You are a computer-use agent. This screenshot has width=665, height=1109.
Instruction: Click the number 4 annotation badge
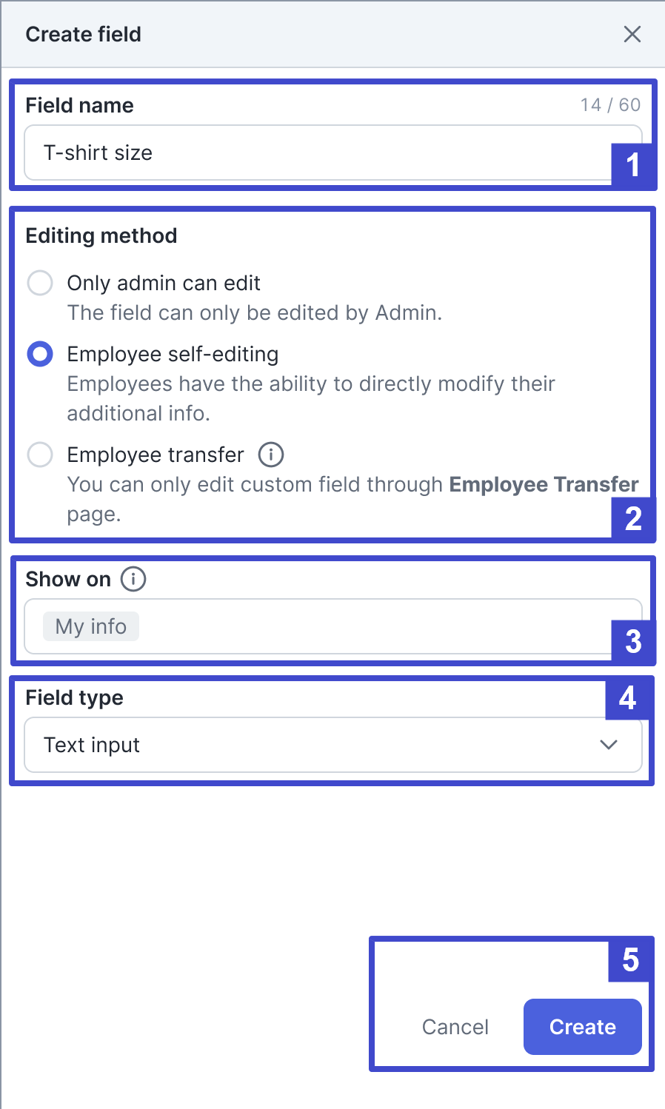point(627,698)
